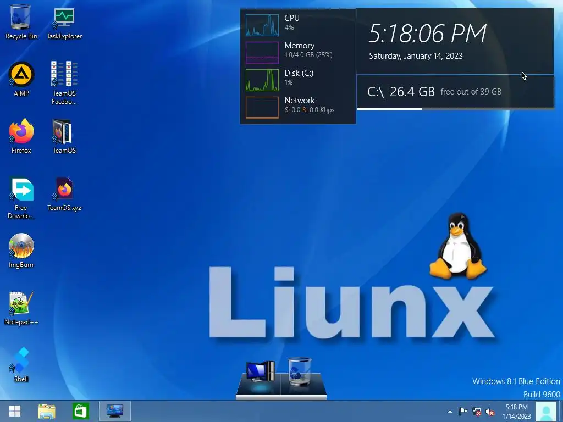Launch ImgBurn from the desktop

[21, 251]
